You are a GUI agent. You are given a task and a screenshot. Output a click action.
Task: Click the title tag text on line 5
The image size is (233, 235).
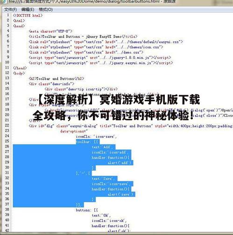pyautogui.click(x=83, y=36)
